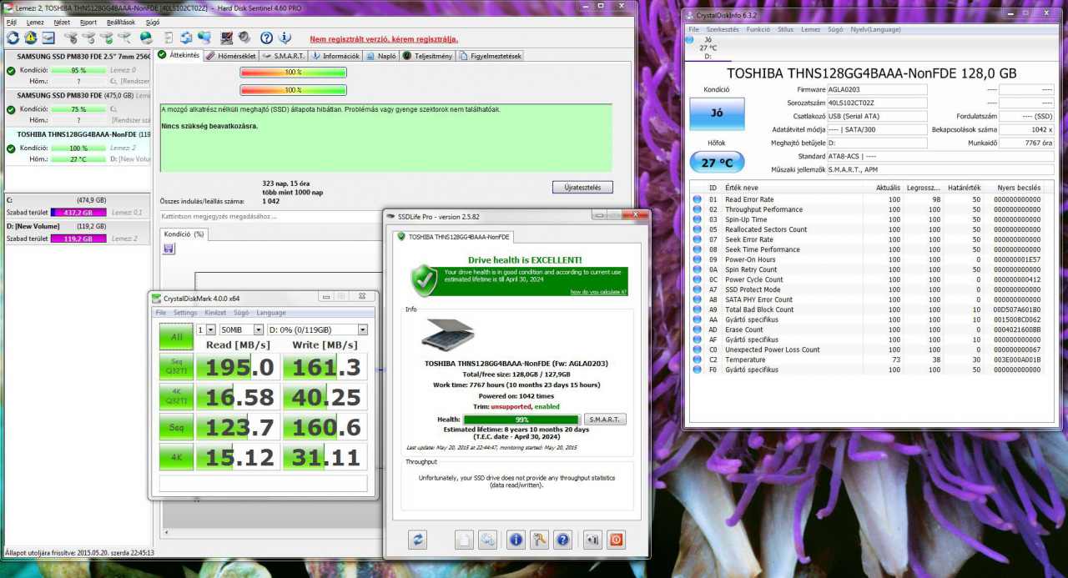This screenshot has height=578, width=1068.
Task: Click the tools settings icon in SSDLife Pro
Action: 539,539
